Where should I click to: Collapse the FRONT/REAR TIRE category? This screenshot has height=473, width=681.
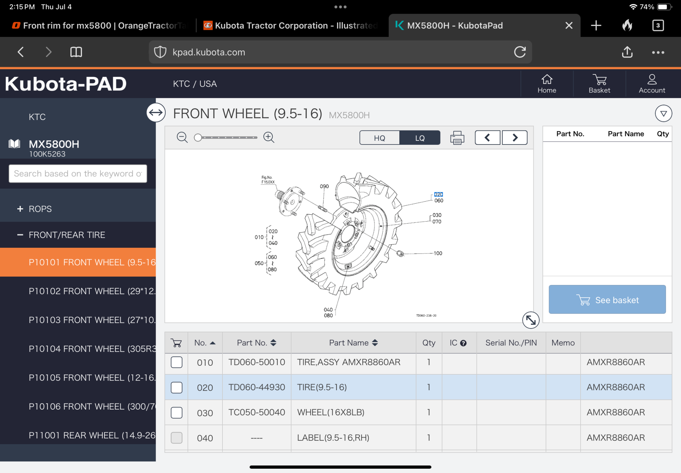coord(20,235)
